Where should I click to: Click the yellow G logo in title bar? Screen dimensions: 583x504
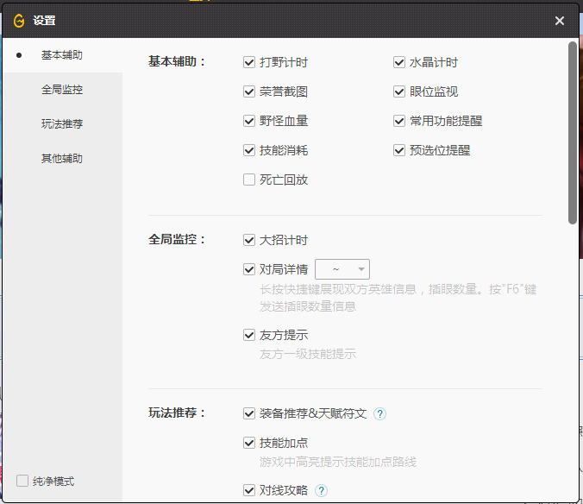tap(19, 21)
